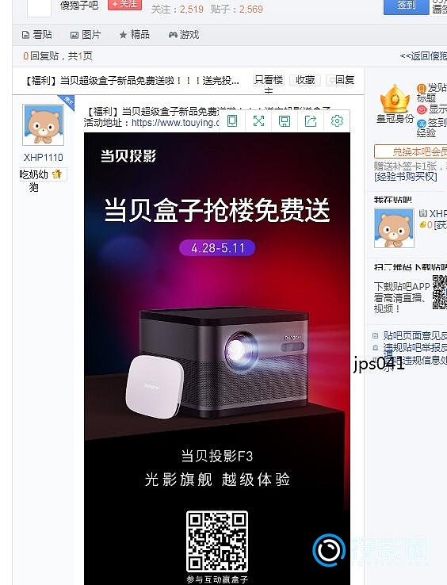Click the phone view icon in image toolbar
Viewport: 447px width, 585px height.
(x=232, y=120)
